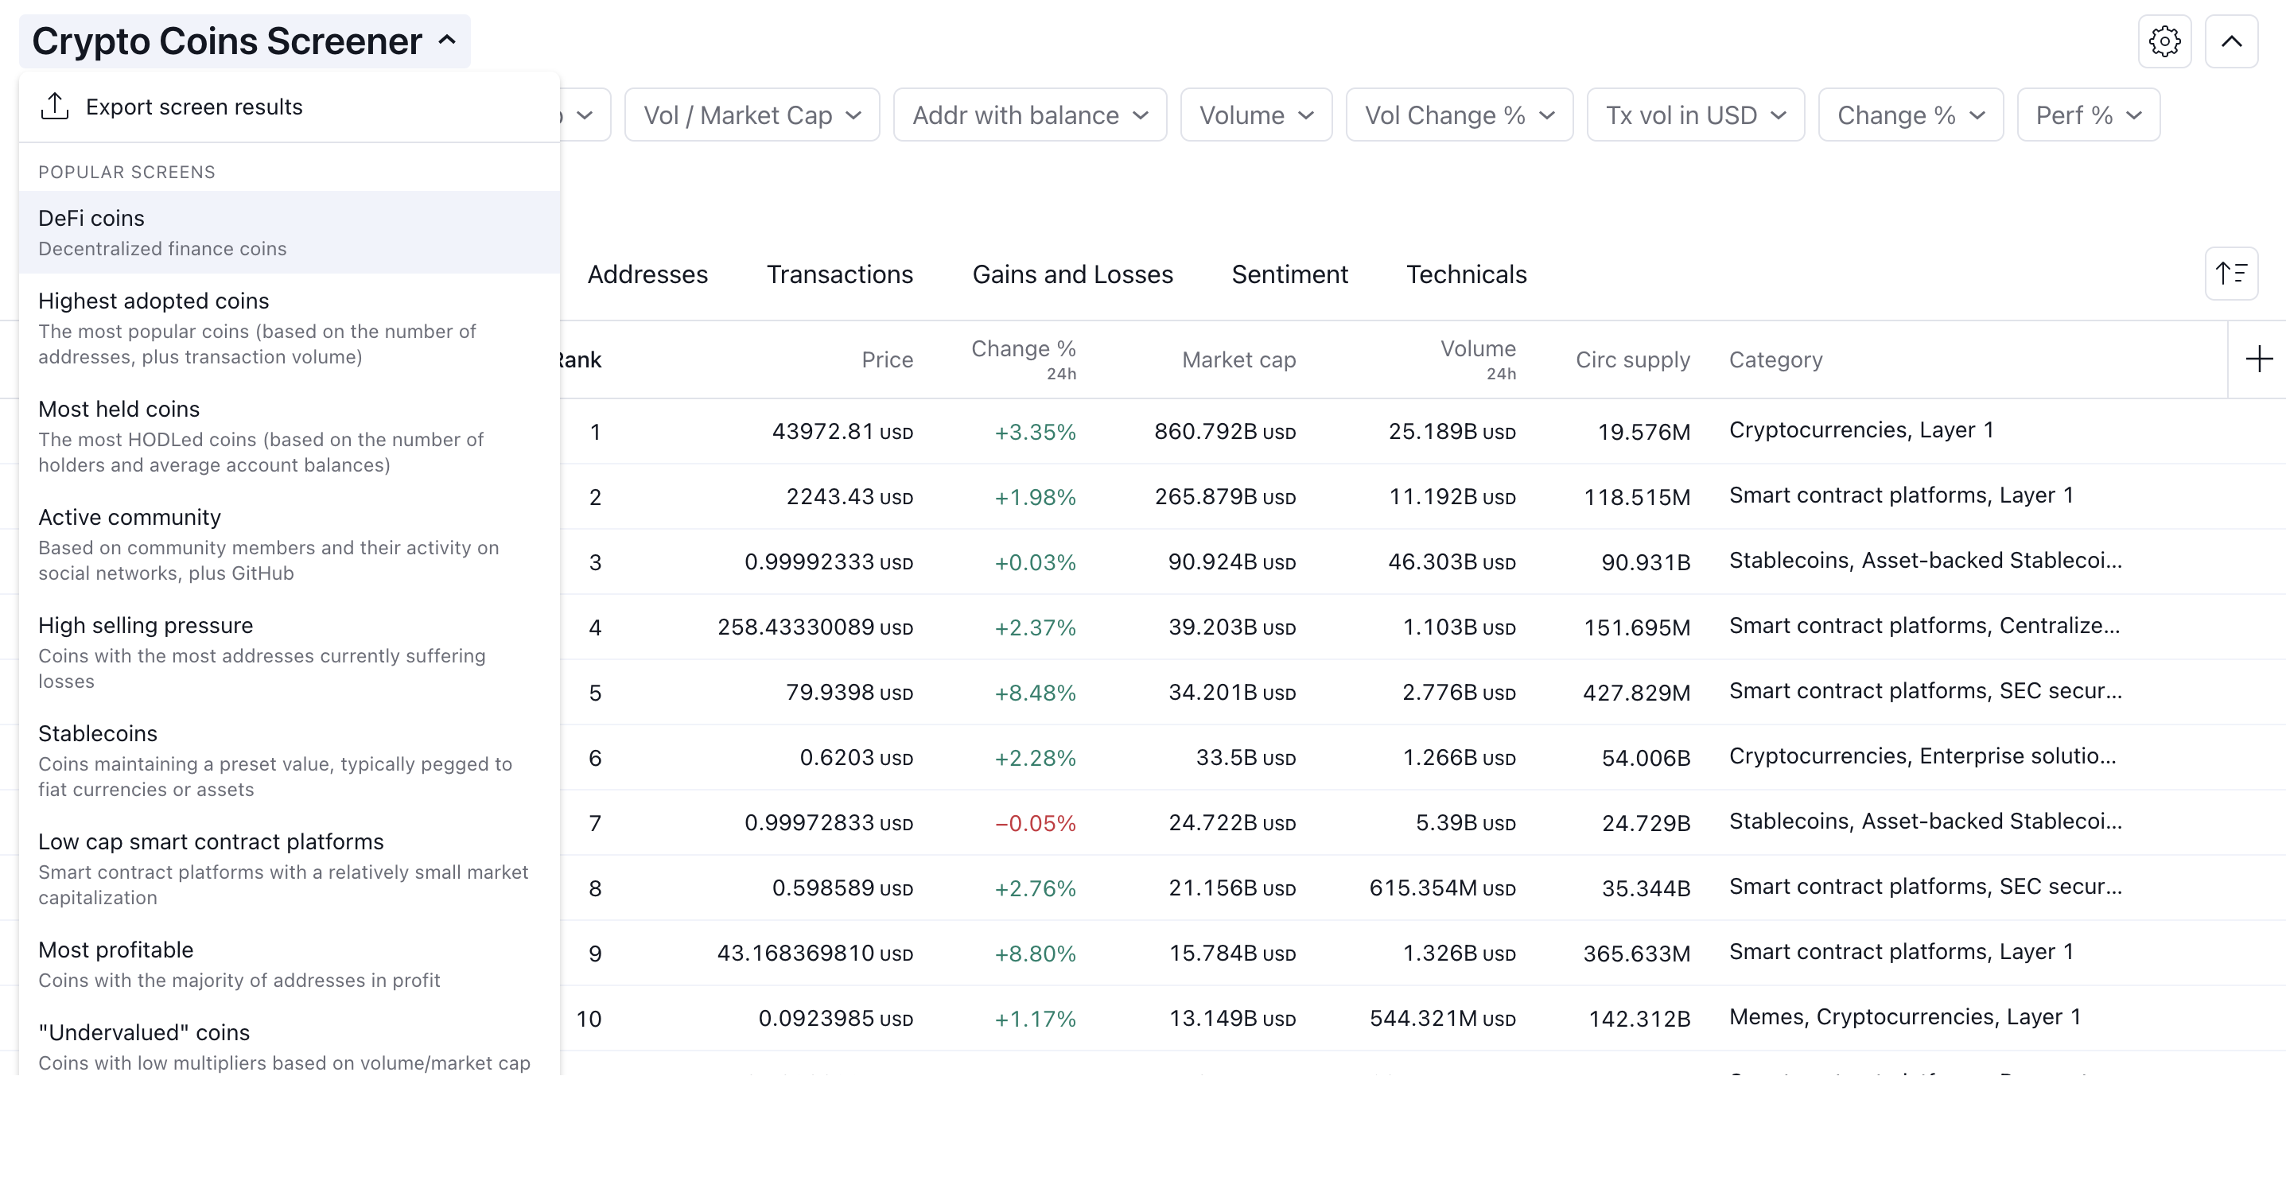Open the Vol Change % filter dropdown
This screenshot has height=1177, width=2286.
tap(1459, 115)
